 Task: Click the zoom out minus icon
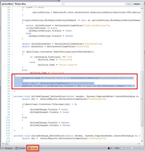(x=122, y=148)
